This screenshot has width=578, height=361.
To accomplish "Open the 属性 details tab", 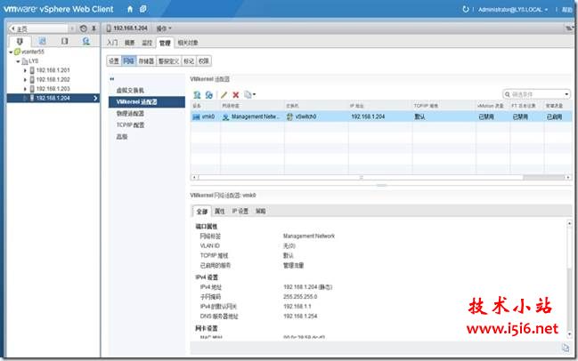I will coord(220,212).
